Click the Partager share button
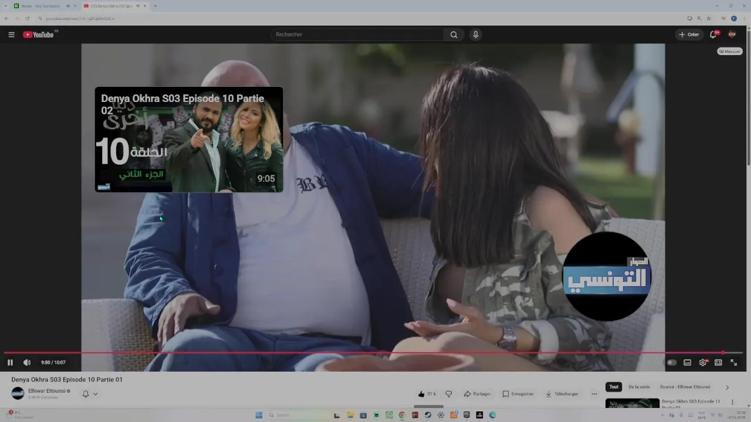The height and width of the screenshot is (422, 751). (x=477, y=394)
